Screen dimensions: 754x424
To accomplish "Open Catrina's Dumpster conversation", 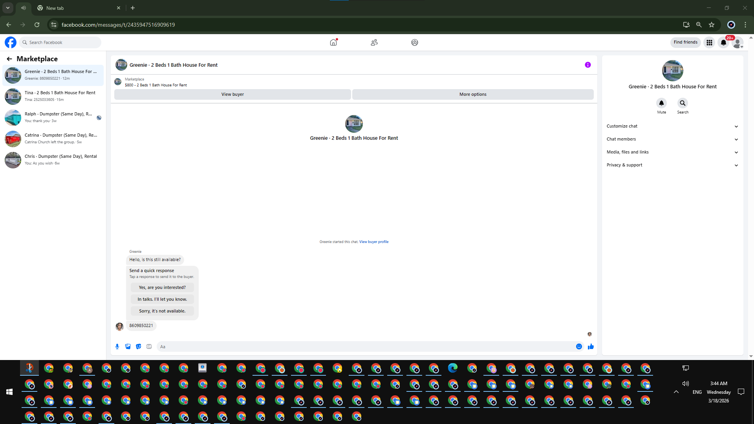I will pos(53,139).
